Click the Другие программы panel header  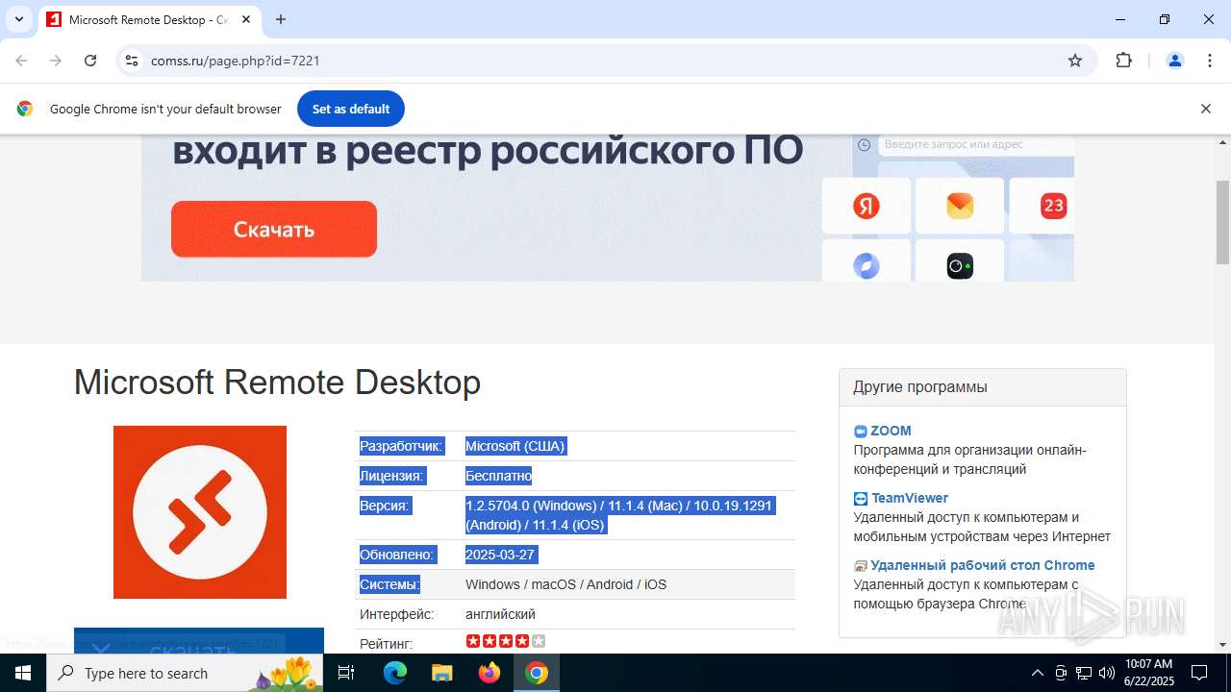click(983, 387)
